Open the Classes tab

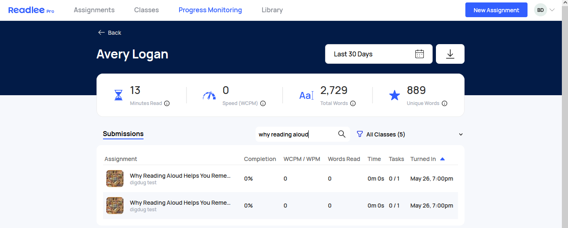146,10
